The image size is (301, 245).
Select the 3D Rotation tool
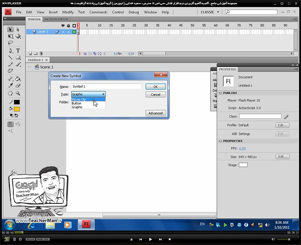(18, 36)
